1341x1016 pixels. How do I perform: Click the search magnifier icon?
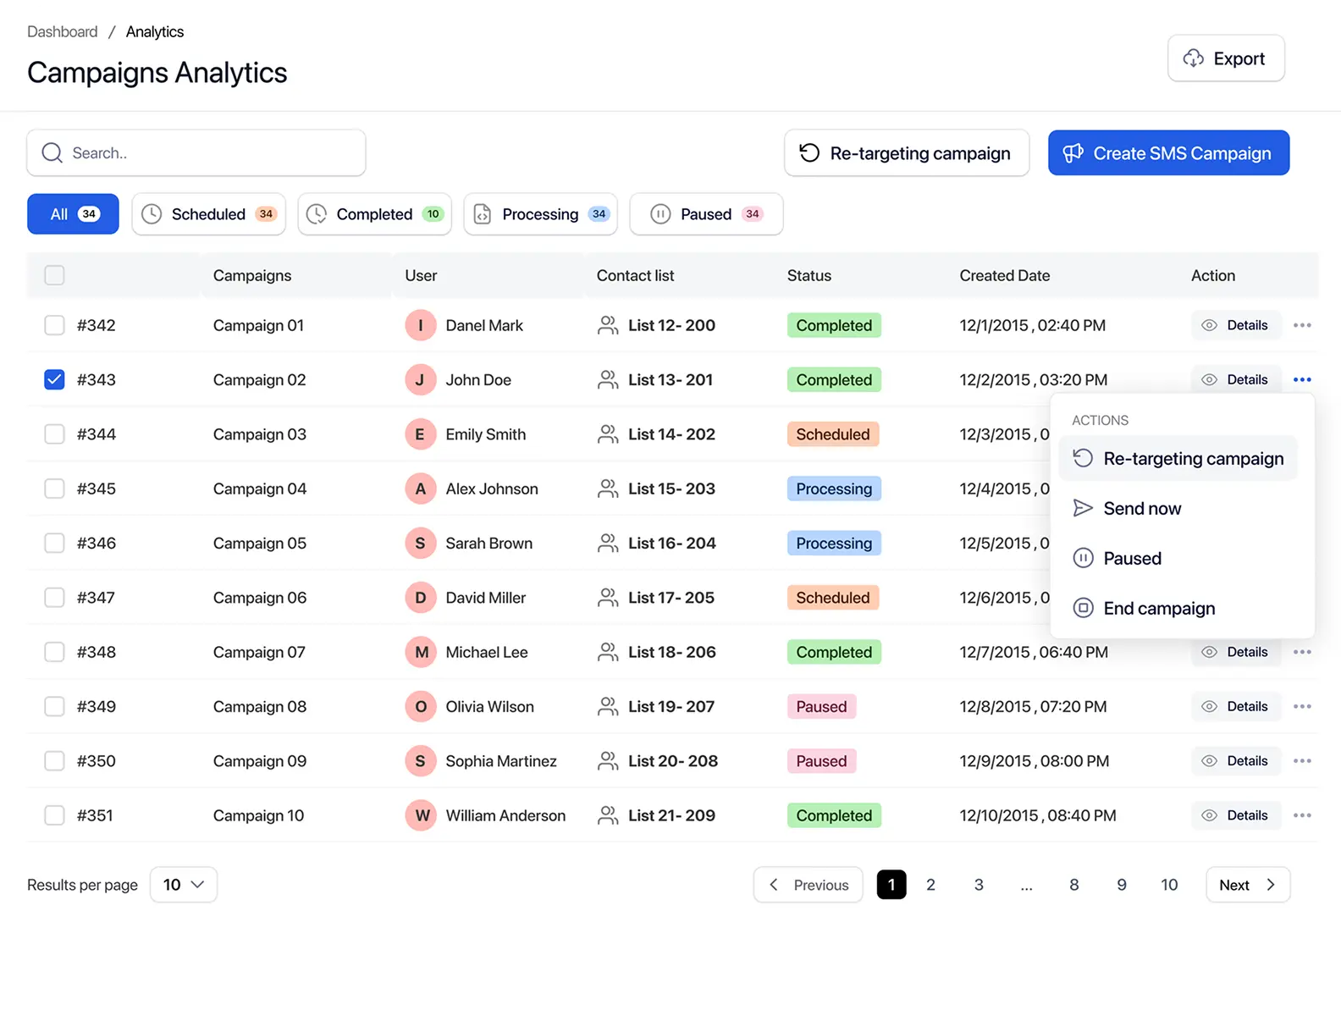pos(52,153)
